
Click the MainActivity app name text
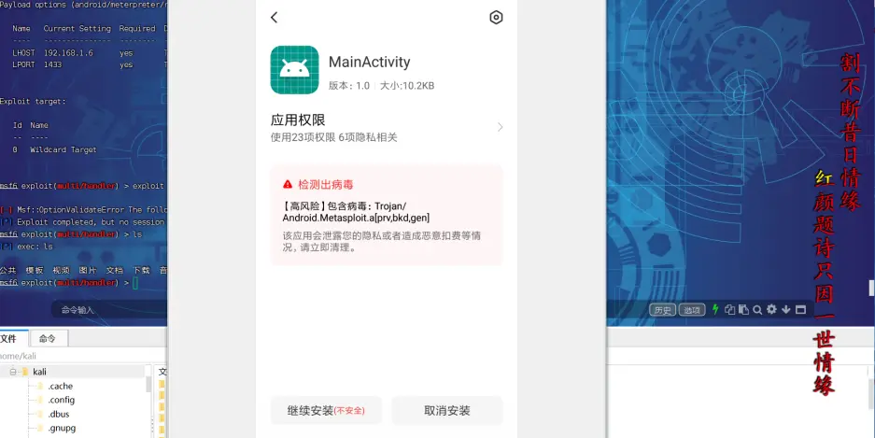tap(370, 62)
